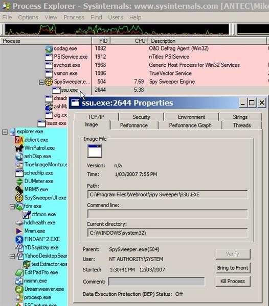Viewport: 269px width, 306px height.
Task: Click the Path text field
Action: [168, 195]
